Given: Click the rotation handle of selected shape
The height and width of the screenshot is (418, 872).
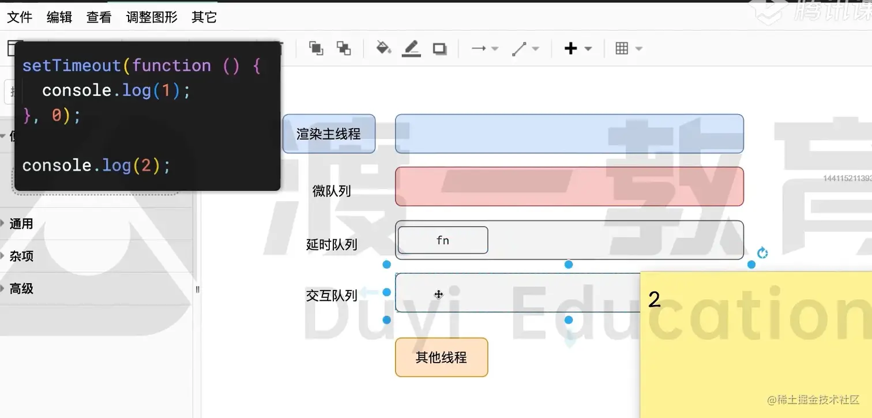Looking at the screenshot, I should click(762, 253).
